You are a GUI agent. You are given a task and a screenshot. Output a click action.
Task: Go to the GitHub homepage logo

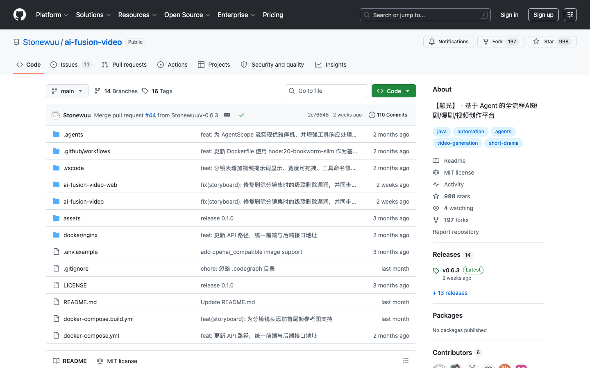(x=20, y=15)
